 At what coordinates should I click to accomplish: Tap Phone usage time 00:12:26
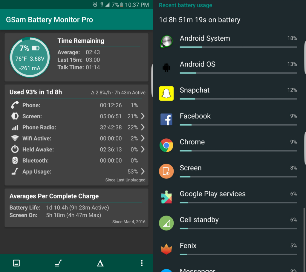pos(111,105)
